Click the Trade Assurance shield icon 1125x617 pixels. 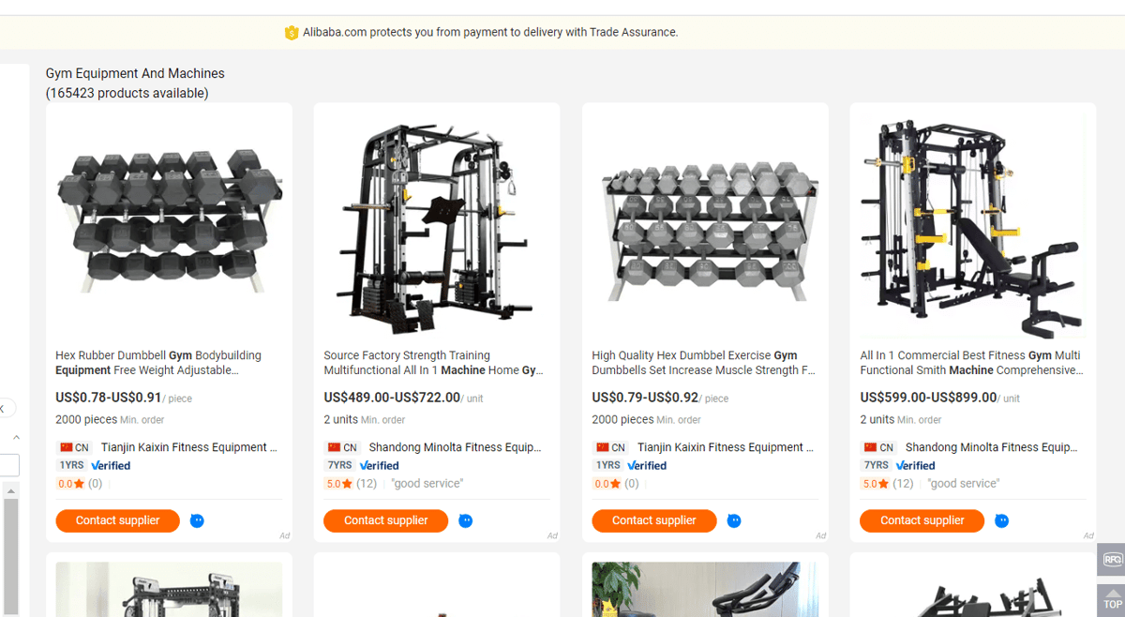[291, 33]
